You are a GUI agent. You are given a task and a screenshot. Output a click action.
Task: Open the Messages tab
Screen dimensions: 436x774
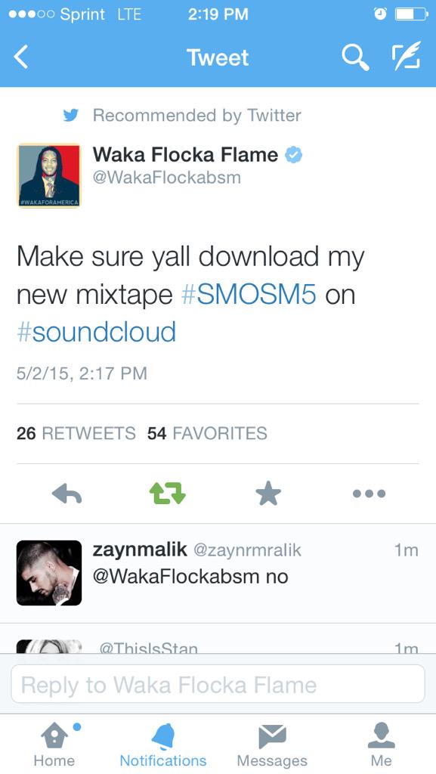[x=272, y=745]
